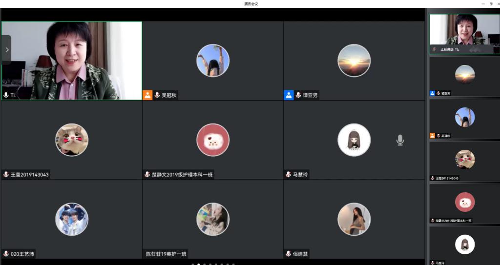Click the gray microphone icon in 马慧玲's tile
The height and width of the screenshot is (265, 500).
coord(400,141)
